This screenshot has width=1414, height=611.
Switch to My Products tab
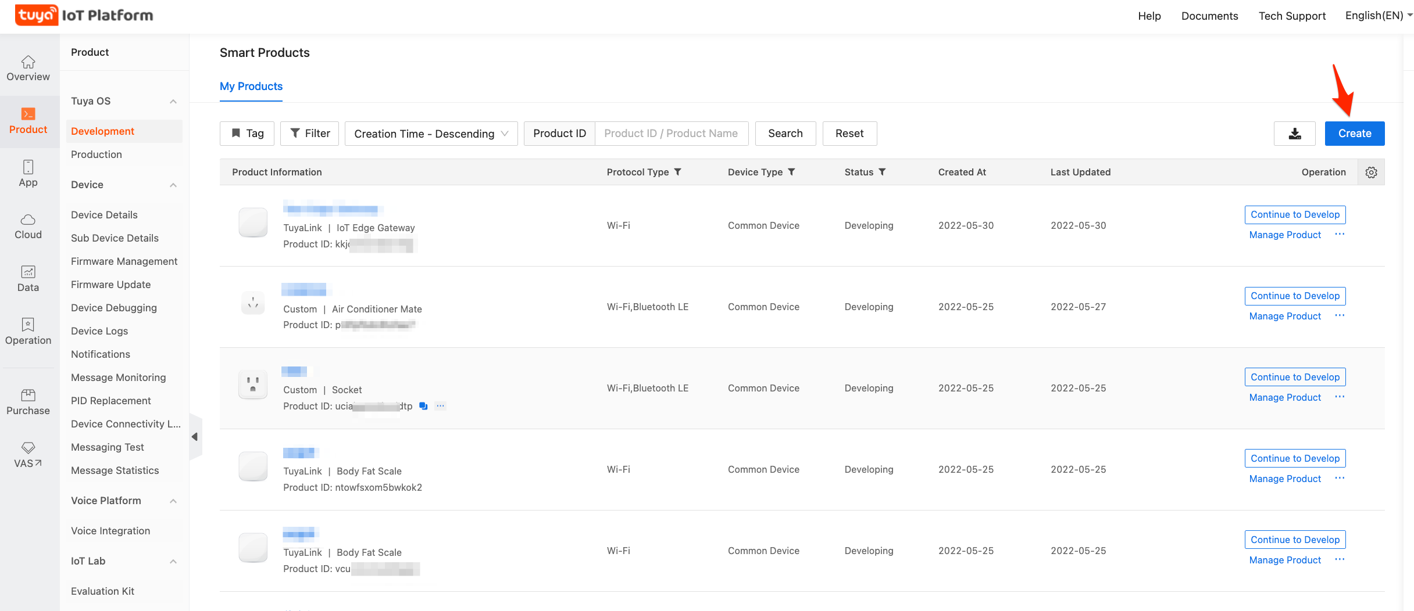pos(251,86)
